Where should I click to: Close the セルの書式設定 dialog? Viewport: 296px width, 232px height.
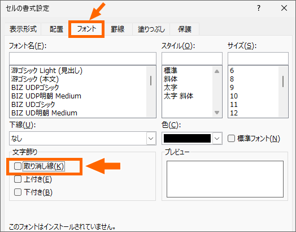(x=284, y=8)
